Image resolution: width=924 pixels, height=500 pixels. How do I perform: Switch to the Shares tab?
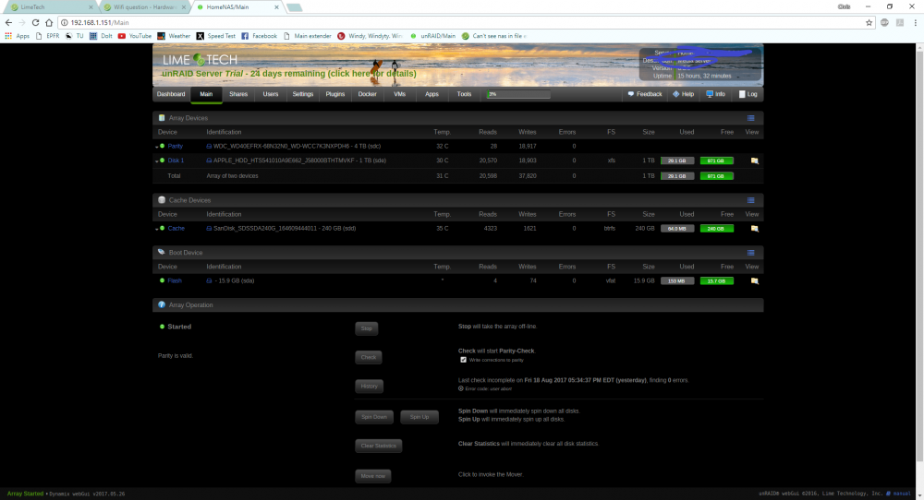pos(238,94)
